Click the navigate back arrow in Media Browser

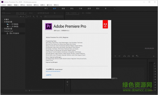point(21,17)
